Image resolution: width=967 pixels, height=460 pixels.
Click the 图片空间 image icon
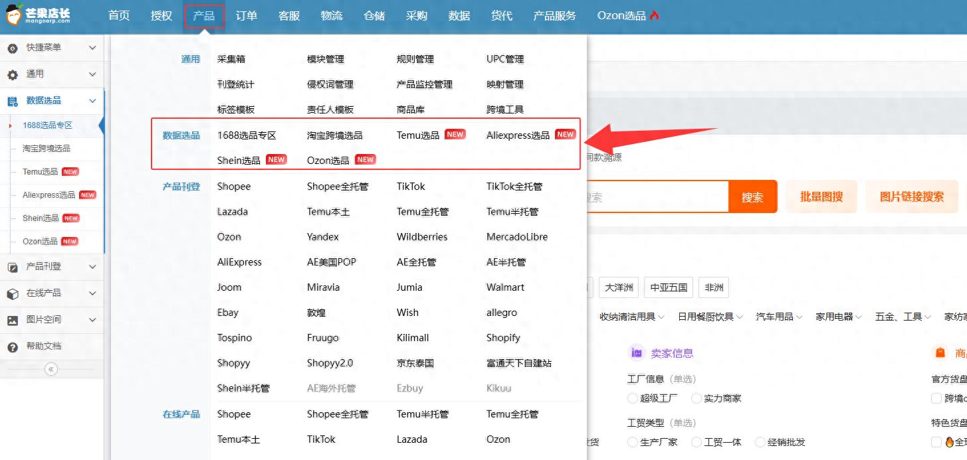click(x=13, y=320)
